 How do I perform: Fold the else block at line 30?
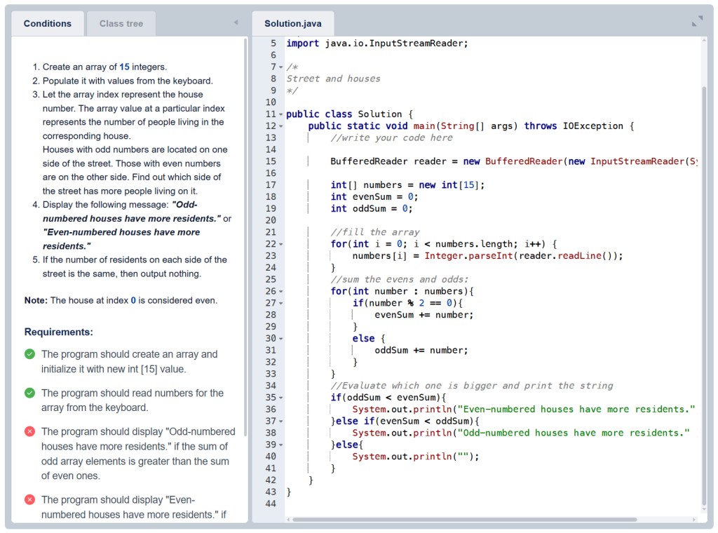tap(280, 338)
